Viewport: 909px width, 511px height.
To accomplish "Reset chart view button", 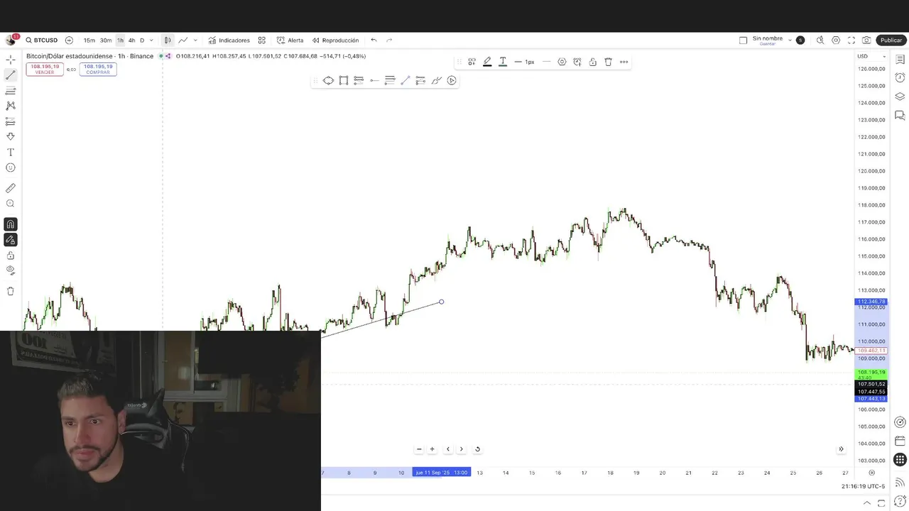I will pos(477,449).
